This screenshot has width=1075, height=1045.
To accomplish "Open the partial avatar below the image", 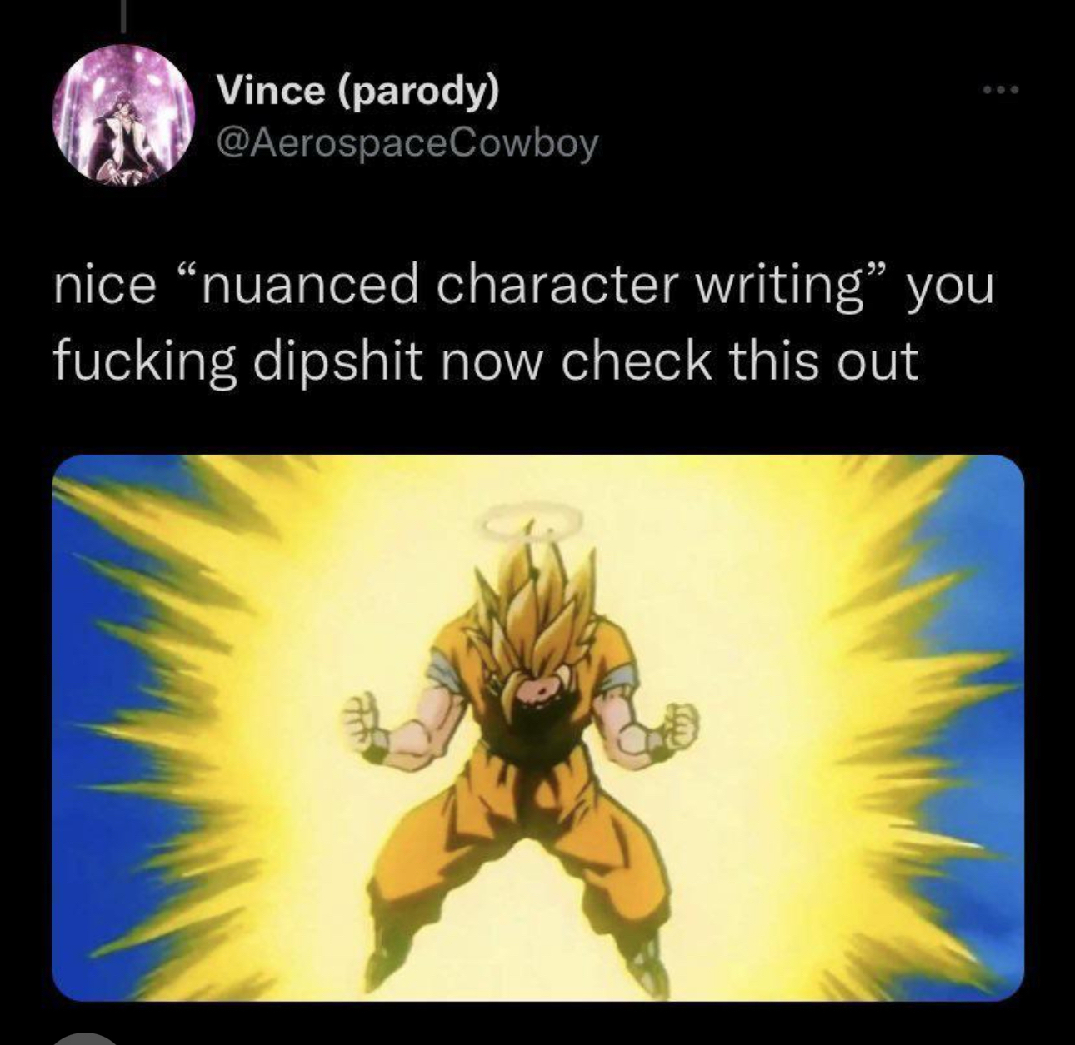I will 86,1039.
